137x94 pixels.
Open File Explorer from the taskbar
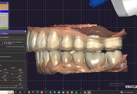coord(72,92)
